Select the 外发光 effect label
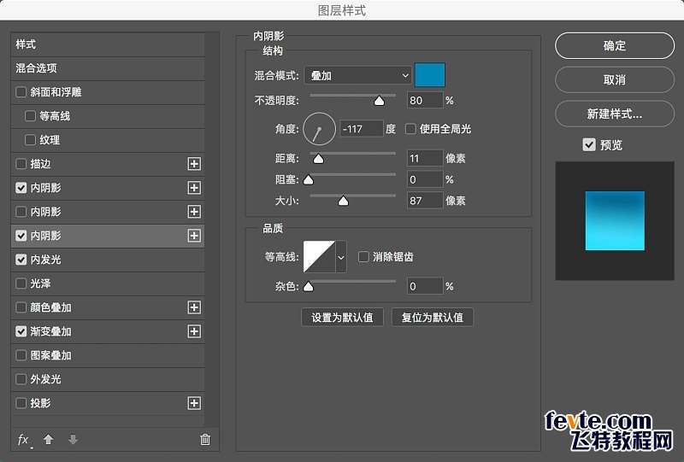Screen dimensions: 684x462 (45, 380)
